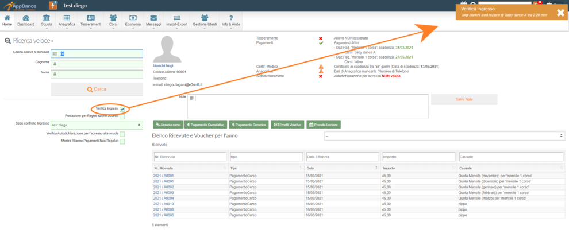569x233 pixels.
Task: Open receipt A0001 for Quota Mensile novembre
Action: [x=164, y=176]
